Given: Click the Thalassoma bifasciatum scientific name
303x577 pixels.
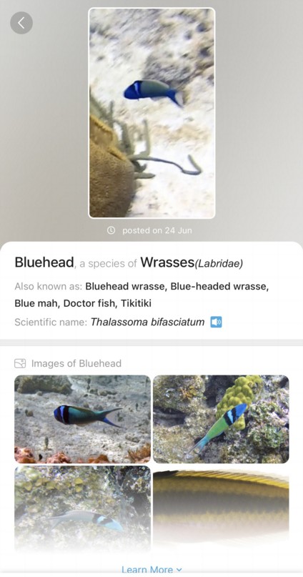Looking at the screenshot, I should tap(147, 322).
